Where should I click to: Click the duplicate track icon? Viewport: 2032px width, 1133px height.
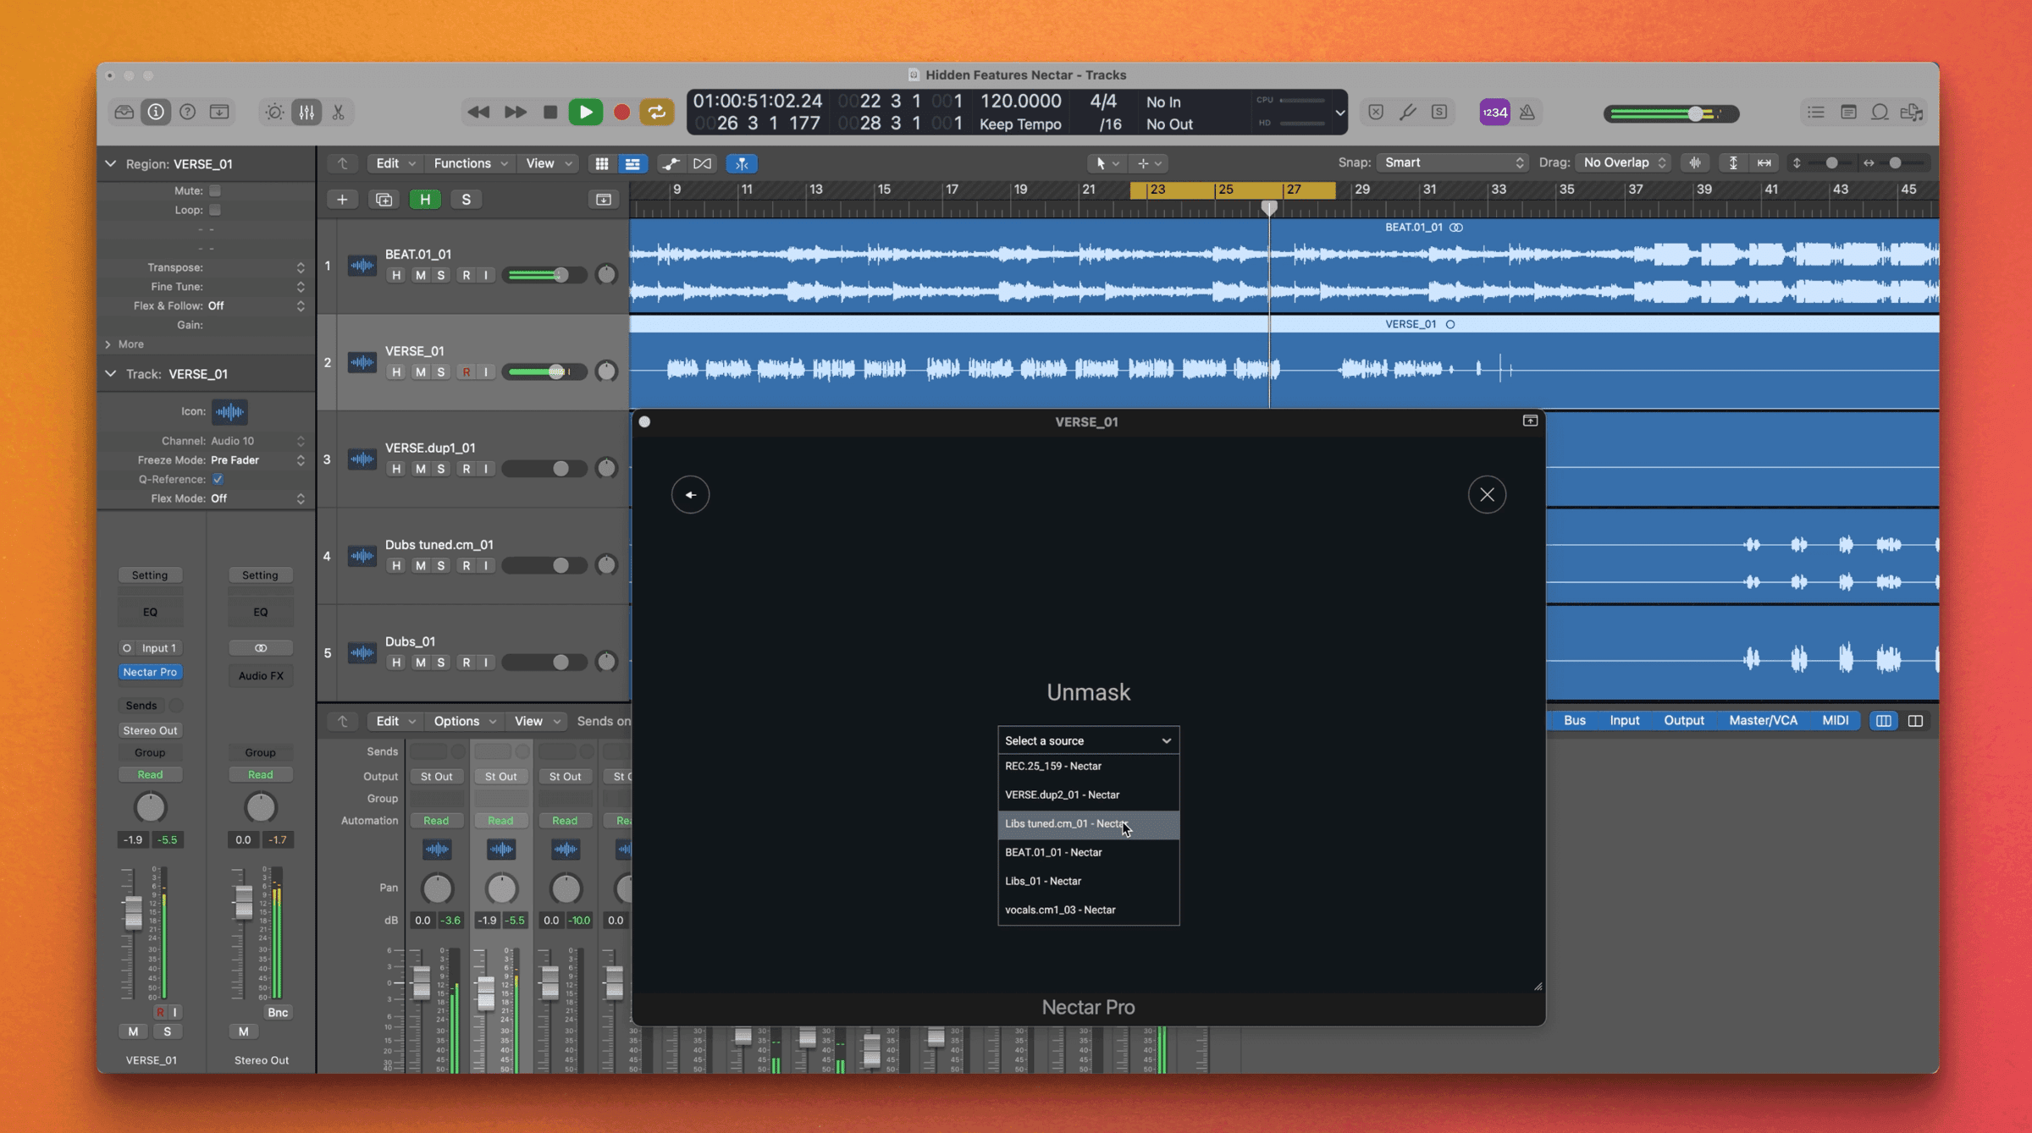[x=384, y=200]
